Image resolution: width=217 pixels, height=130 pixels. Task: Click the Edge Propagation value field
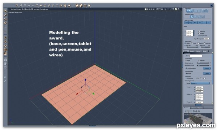tap(207, 39)
